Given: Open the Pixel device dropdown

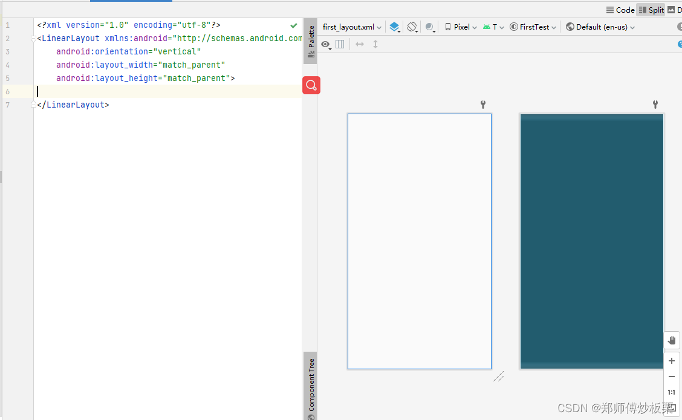Looking at the screenshot, I should [x=461, y=27].
